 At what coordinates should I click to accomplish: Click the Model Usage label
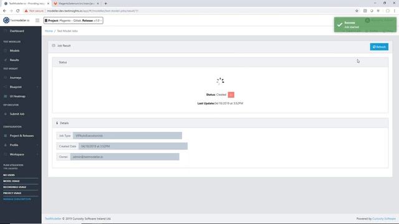coord(11,181)
